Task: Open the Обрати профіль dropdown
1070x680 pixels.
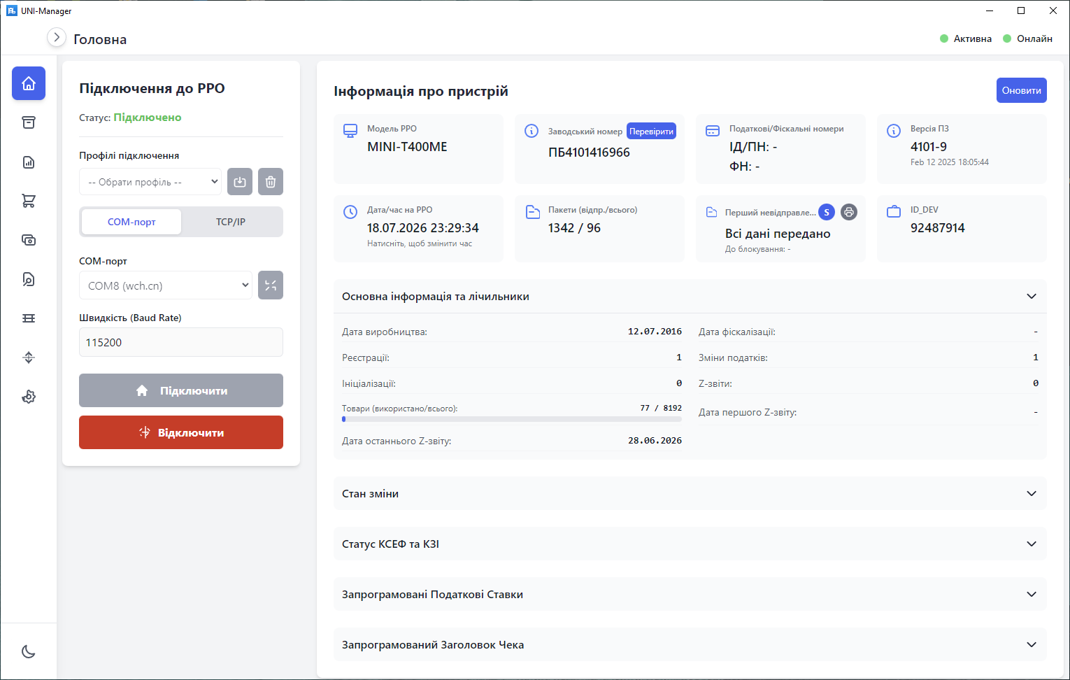Action: (150, 182)
